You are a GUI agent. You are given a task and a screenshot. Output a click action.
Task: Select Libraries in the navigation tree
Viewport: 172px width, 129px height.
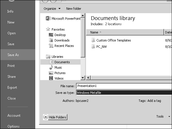tap(57, 57)
